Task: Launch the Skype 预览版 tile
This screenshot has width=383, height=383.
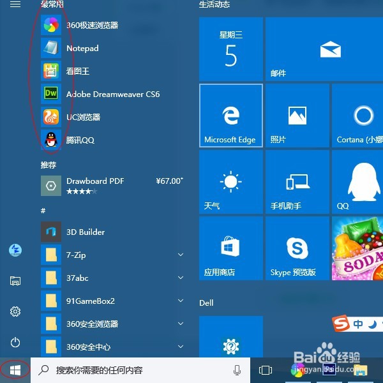Action: tap(297, 248)
